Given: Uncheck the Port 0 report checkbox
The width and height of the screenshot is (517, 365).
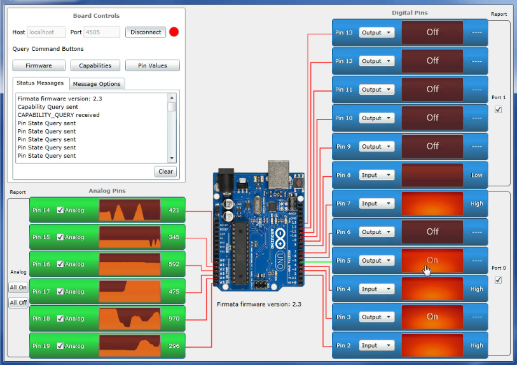Looking at the screenshot, I should 499,280.
